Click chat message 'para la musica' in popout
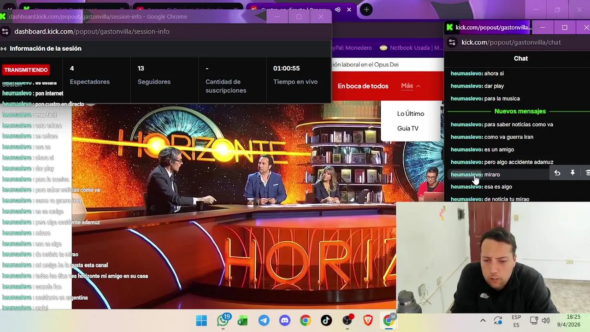590x332 pixels. pyautogui.click(x=502, y=98)
